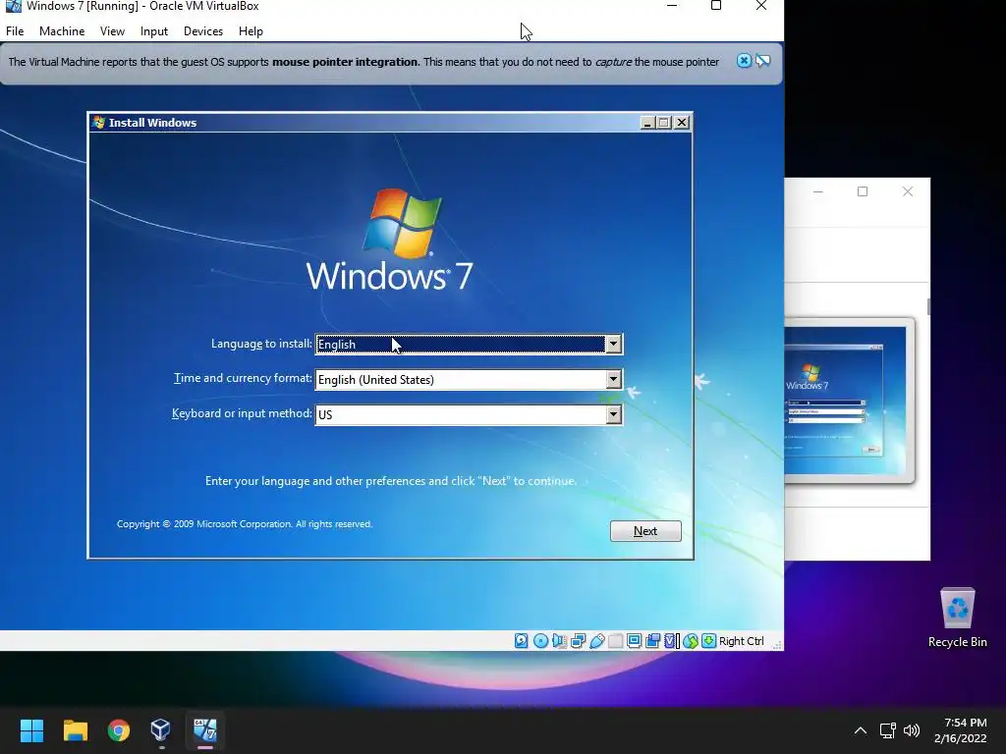Image resolution: width=1006 pixels, height=754 pixels.
Task: Open the USB devices status icon
Action: coord(596,640)
